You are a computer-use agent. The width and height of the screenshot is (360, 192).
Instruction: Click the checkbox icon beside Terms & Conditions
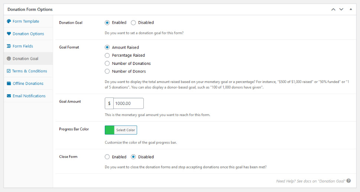[9, 71]
